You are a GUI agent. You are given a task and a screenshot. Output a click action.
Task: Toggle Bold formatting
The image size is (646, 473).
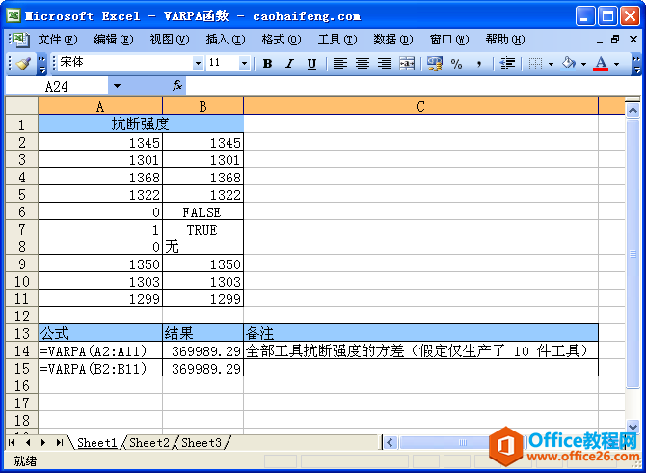coord(267,64)
